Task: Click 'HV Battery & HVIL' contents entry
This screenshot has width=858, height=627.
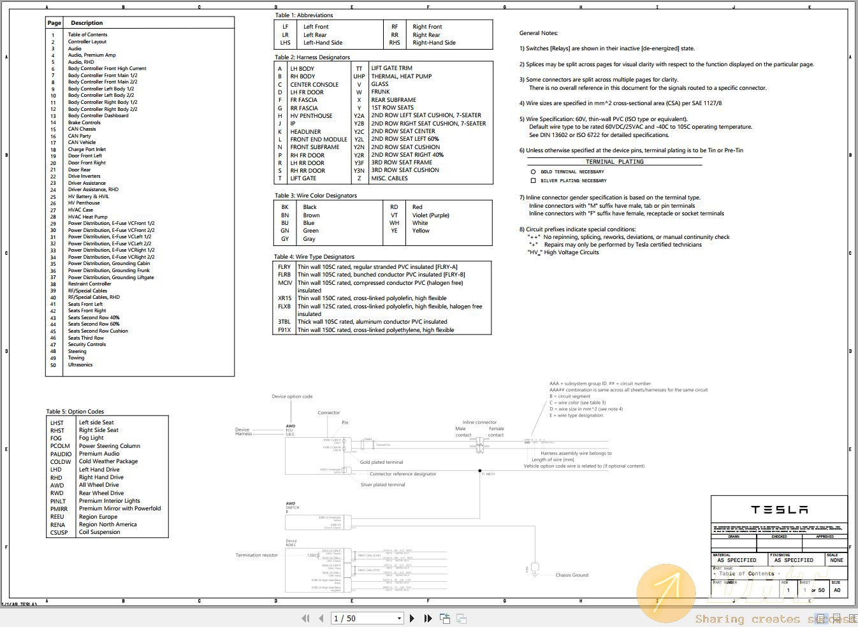Action: (x=89, y=196)
